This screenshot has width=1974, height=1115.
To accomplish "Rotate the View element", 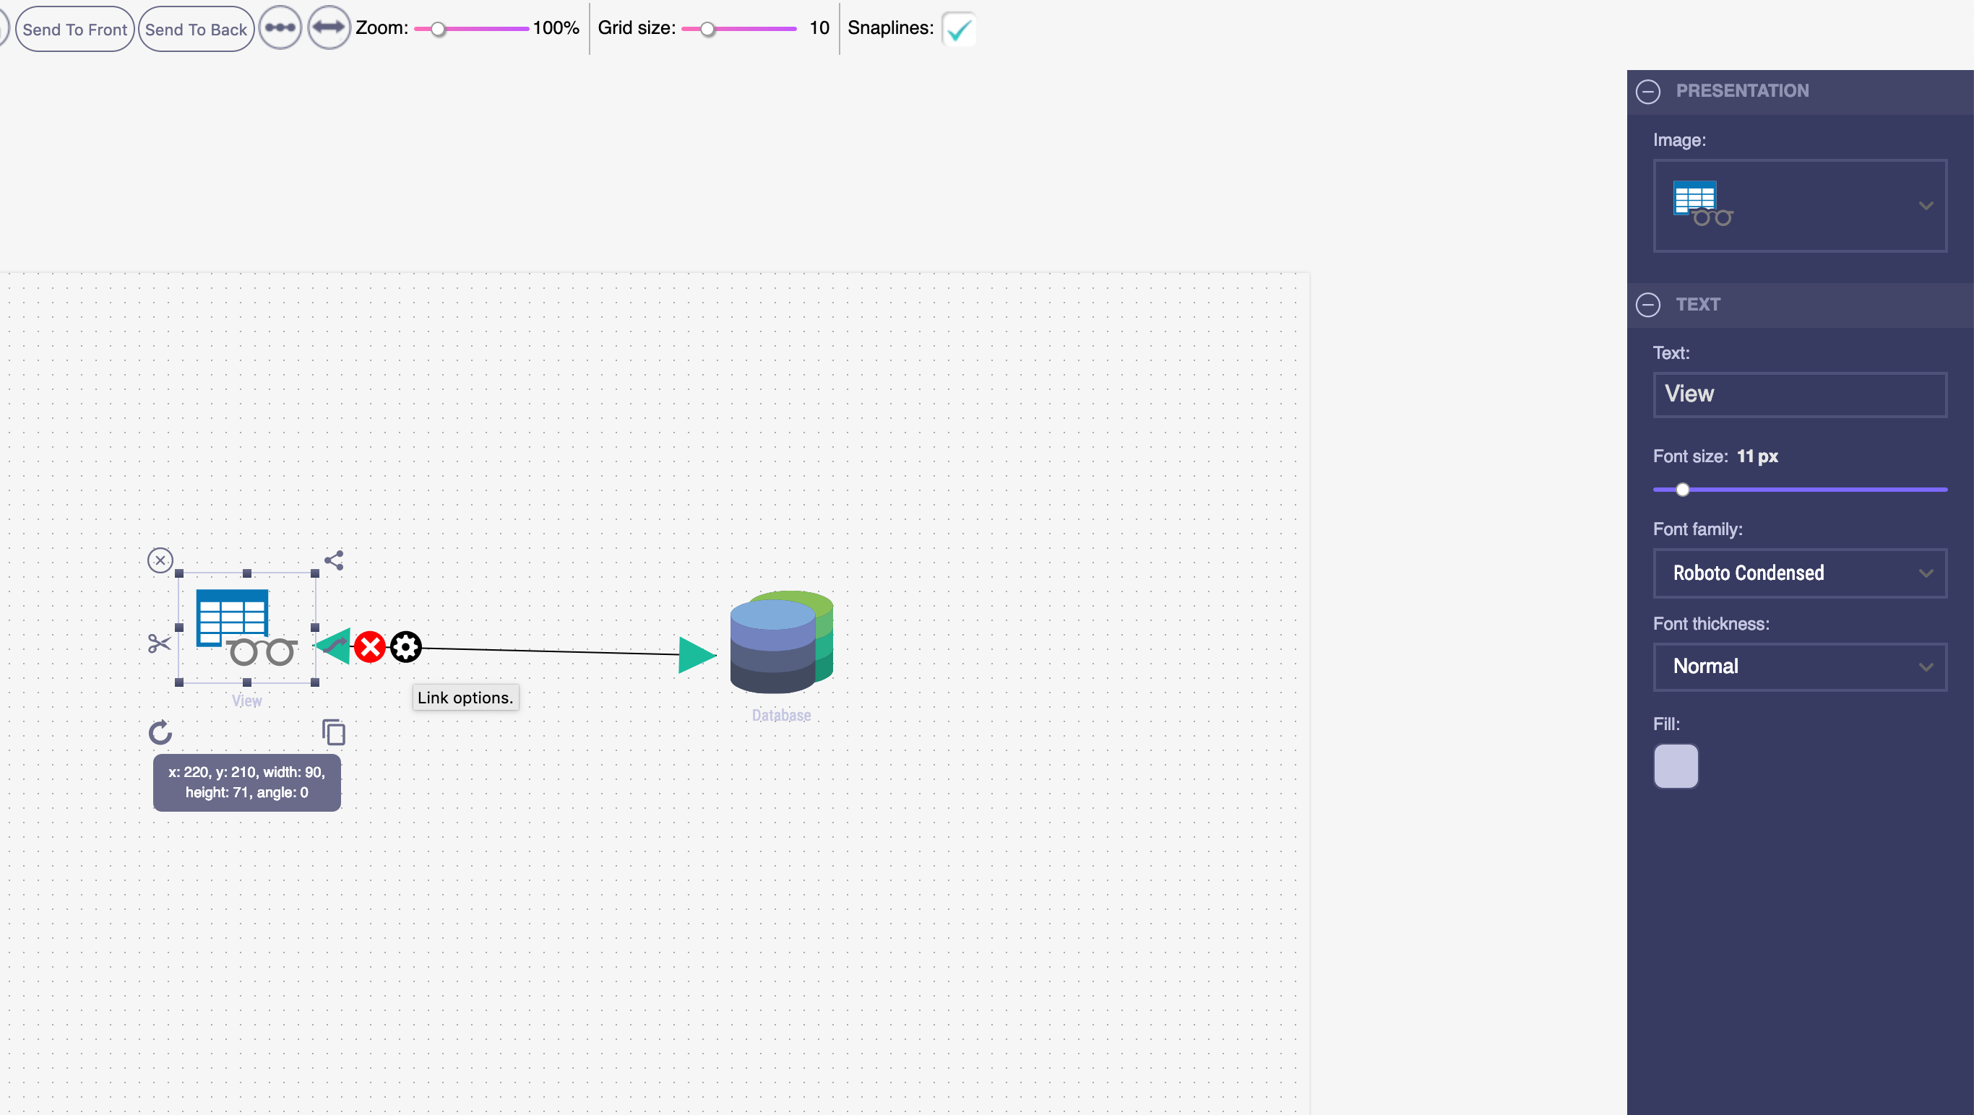I will [160, 732].
